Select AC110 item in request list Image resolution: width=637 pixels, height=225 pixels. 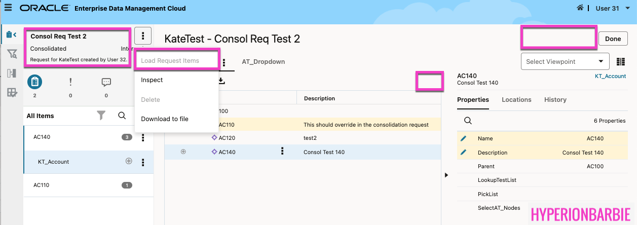(42, 185)
